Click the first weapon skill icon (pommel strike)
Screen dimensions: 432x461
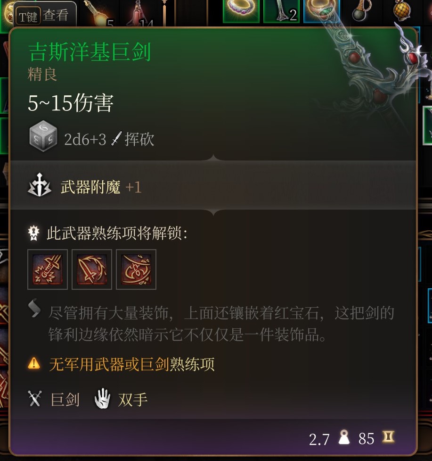48,269
